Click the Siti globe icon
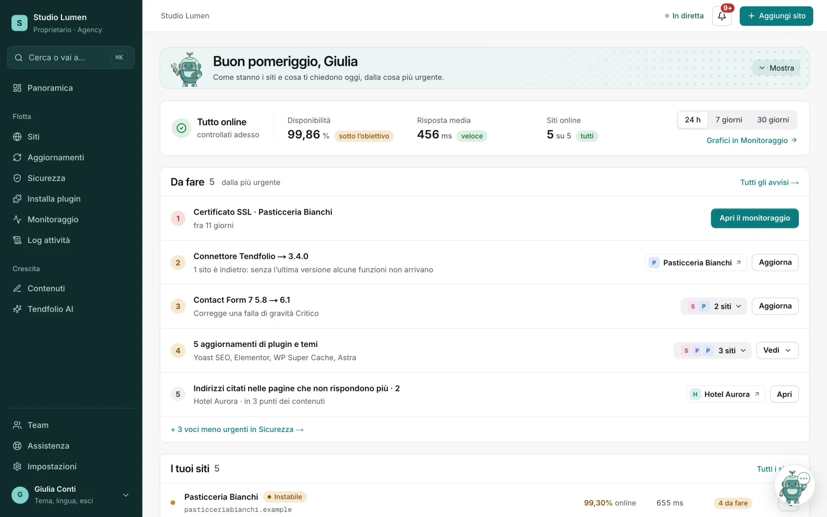This screenshot has height=517, width=827. [x=17, y=136]
